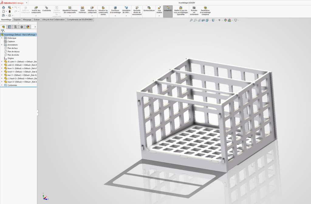Open the Evaluer tab

pos(37,20)
